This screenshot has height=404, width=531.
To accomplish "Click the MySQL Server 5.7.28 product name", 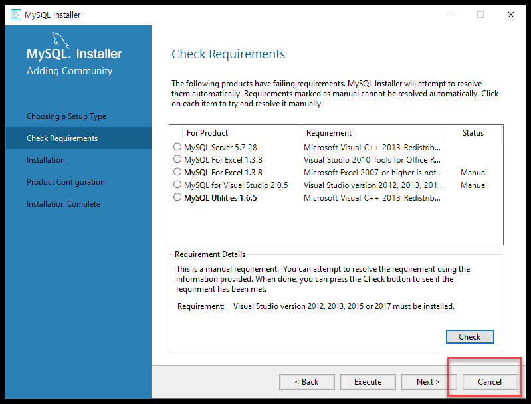I will coord(221,148).
